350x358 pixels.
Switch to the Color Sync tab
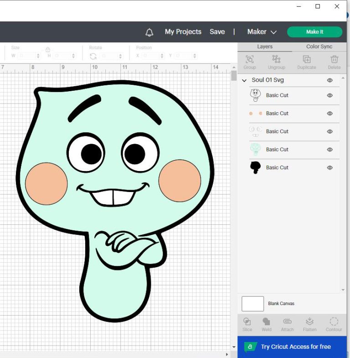[319, 47]
